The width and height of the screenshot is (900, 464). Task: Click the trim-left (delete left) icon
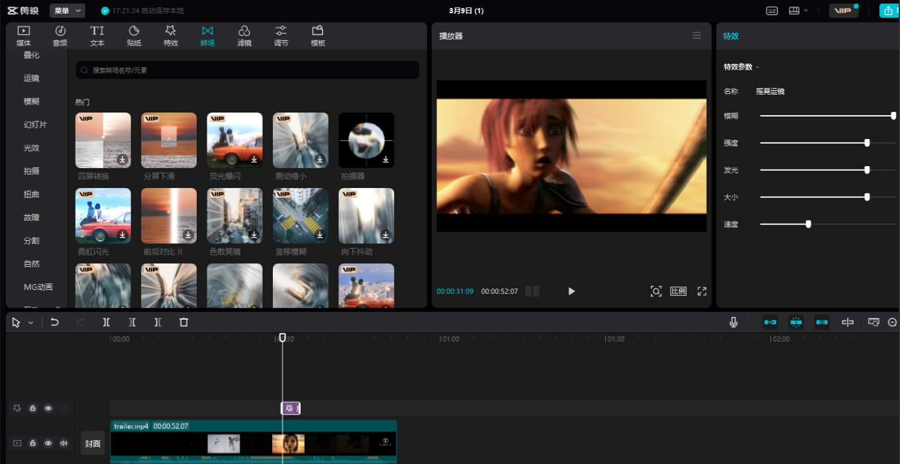click(x=132, y=322)
